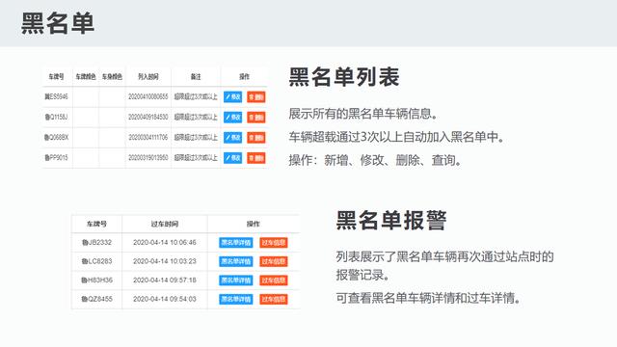Select plate cell 鲁PP9015
This screenshot has width=617, height=347.
pyautogui.click(x=56, y=158)
